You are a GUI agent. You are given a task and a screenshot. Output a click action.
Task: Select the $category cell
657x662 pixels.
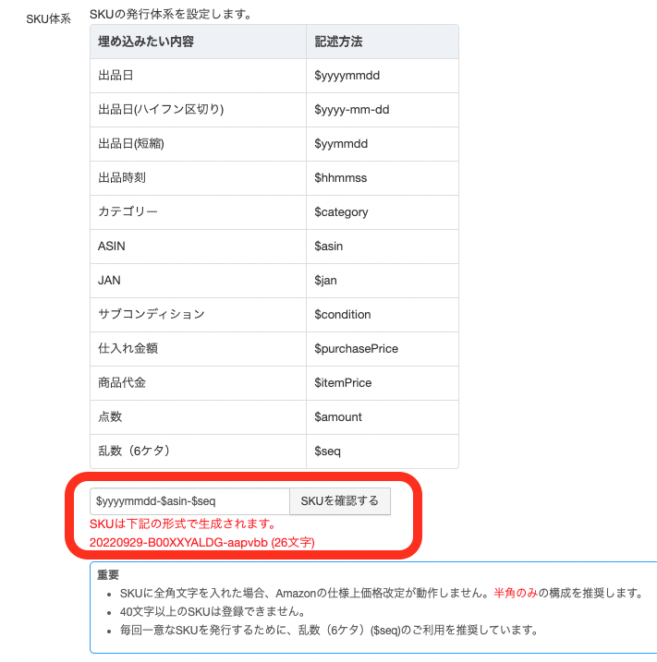tap(383, 212)
